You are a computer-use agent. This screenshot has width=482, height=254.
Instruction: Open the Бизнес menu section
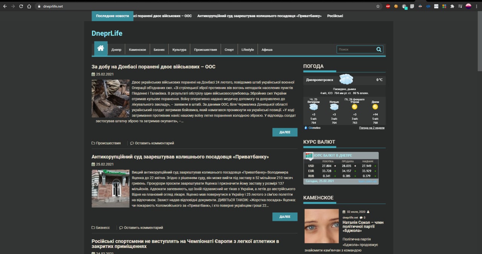coord(159,50)
